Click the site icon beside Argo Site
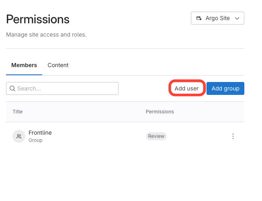This screenshot has width=262, height=201. tap(199, 18)
